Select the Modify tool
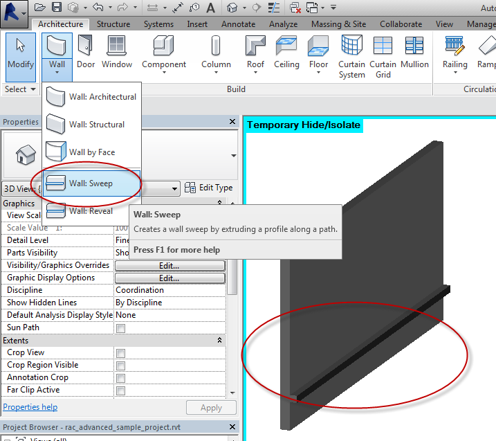The height and width of the screenshot is (441, 496). pos(21,57)
